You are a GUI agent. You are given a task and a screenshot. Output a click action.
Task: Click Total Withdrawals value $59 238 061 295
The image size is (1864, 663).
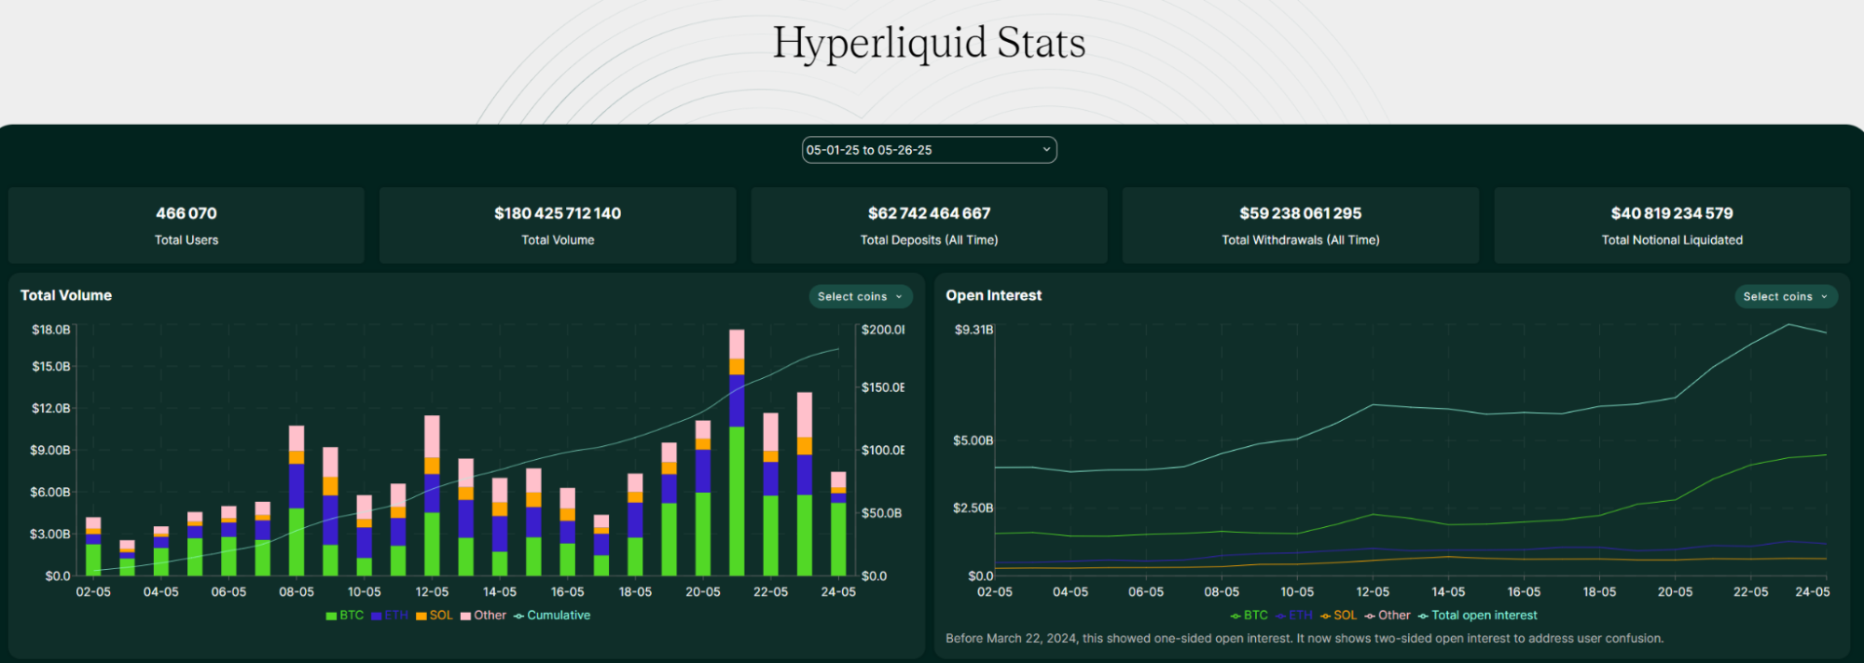tap(1300, 213)
